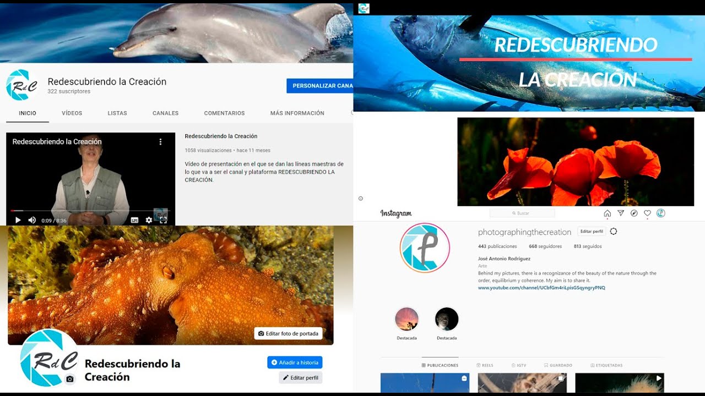Open the first Instagram post with blue sky

pos(425,383)
